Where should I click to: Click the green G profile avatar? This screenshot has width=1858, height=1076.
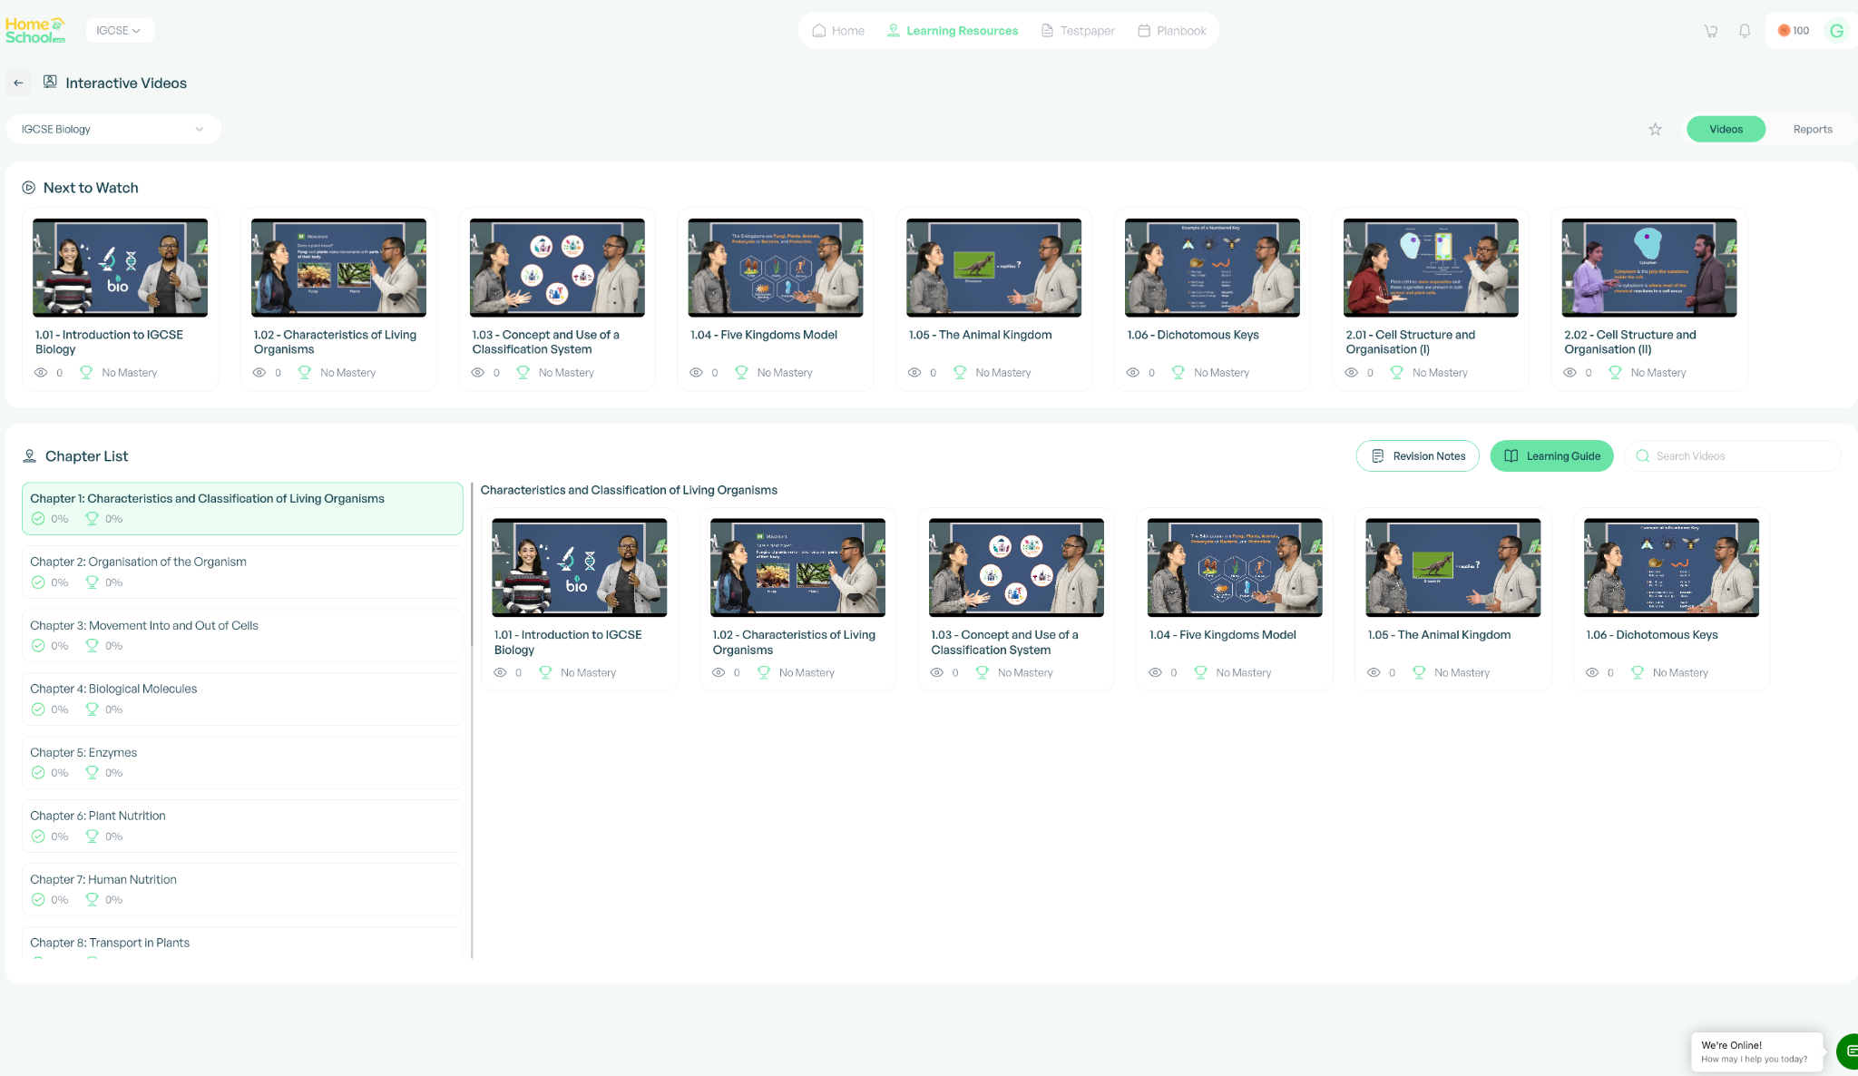(x=1836, y=31)
